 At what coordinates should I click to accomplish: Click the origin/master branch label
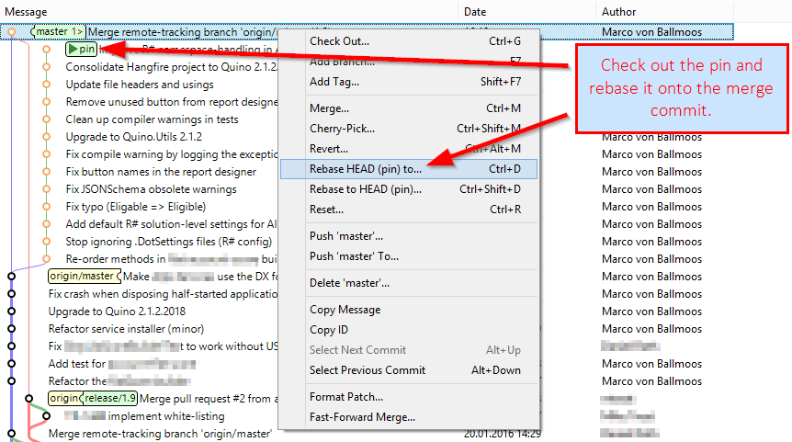(x=85, y=277)
